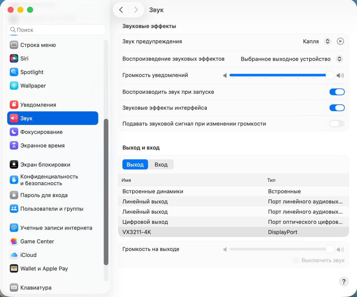
Task: Click the quiet speaker icon beside Громкость уведомлений
Action: point(225,75)
